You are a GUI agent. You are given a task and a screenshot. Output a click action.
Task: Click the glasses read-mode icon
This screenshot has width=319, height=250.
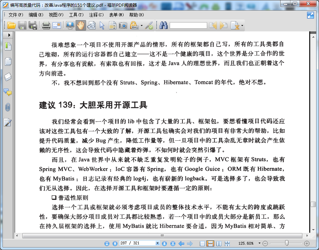click(x=91, y=25)
